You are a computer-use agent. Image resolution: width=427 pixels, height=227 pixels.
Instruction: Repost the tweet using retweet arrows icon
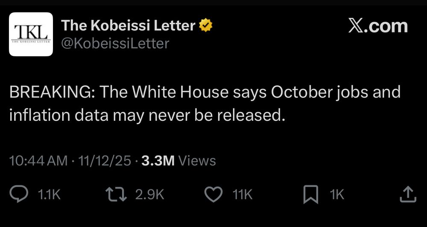pos(117,194)
